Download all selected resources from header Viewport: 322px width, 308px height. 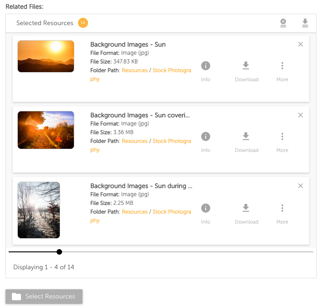(x=305, y=23)
